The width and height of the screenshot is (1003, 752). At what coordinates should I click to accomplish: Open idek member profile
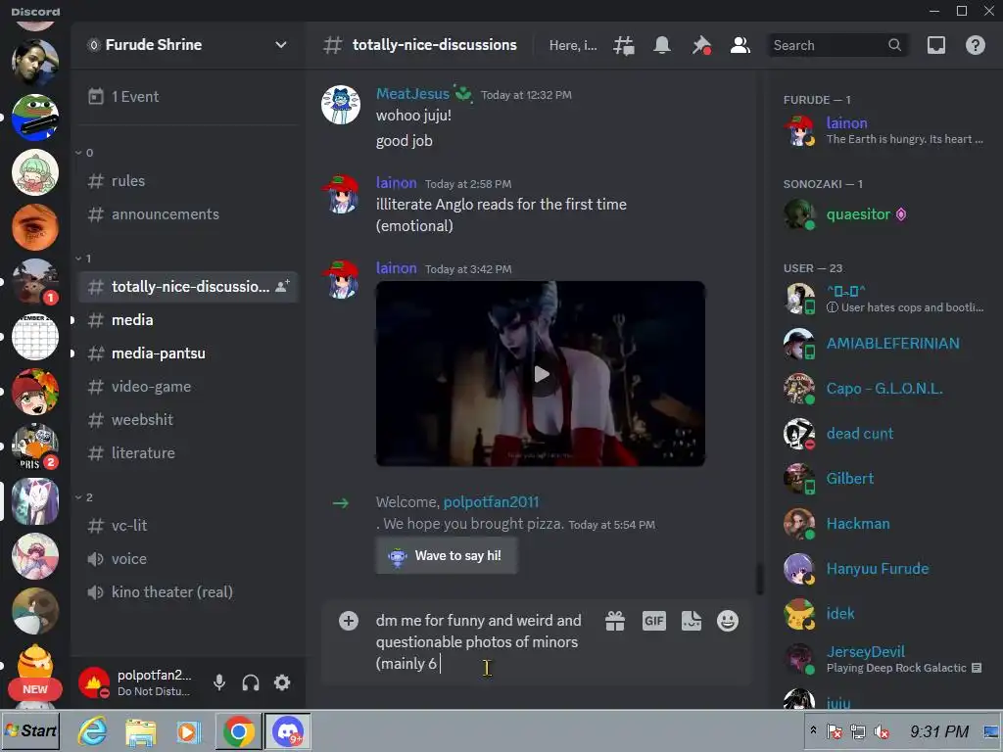(884, 614)
